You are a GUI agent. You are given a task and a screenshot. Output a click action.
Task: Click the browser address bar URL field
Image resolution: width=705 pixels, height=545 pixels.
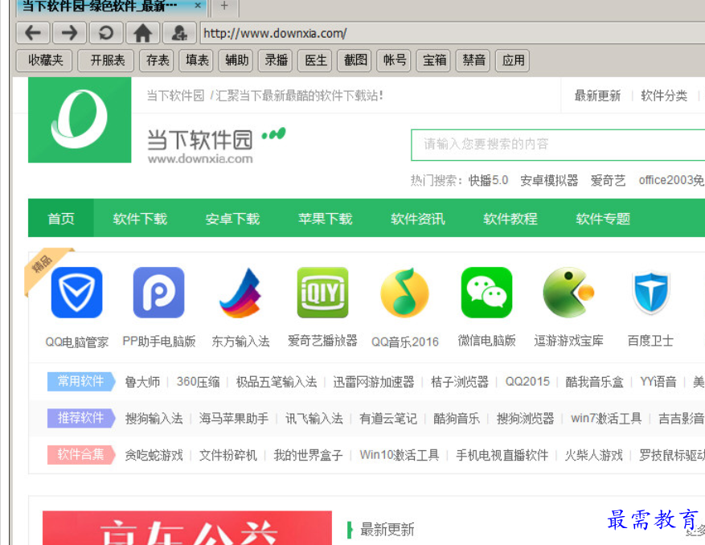pos(453,33)
